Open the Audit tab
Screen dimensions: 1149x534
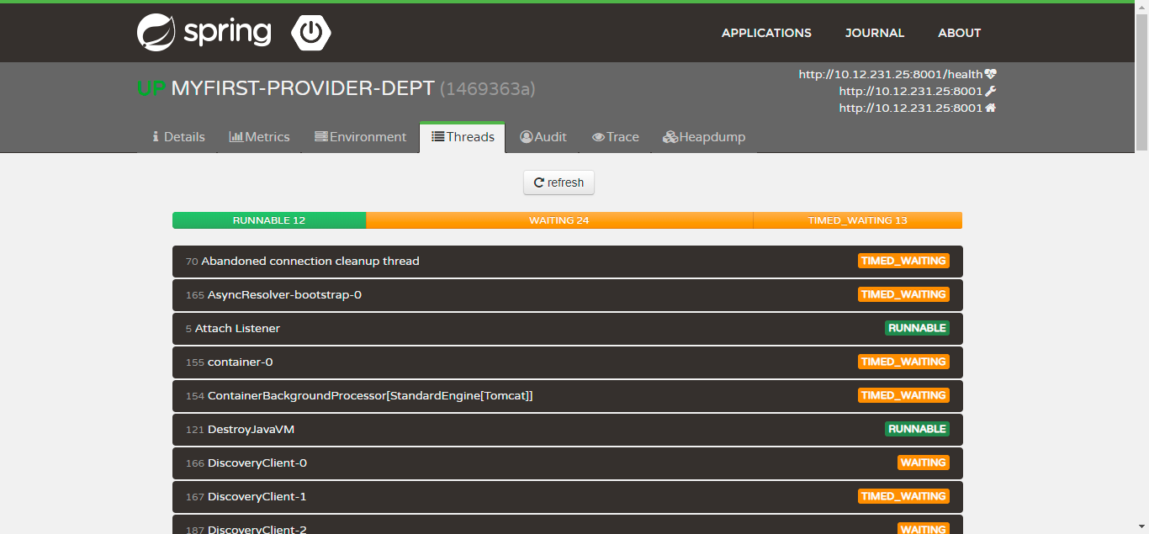click(543, 137)
